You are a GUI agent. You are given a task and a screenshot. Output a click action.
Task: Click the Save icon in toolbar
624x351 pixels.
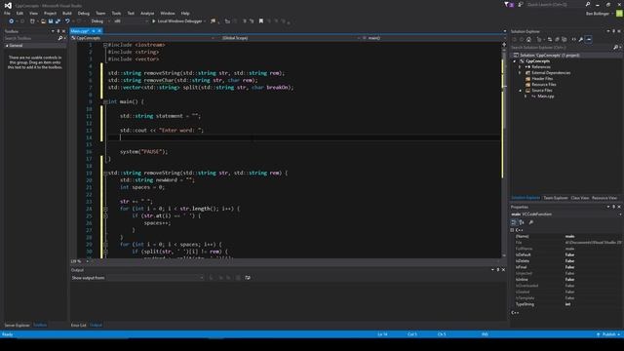[51, 21]
